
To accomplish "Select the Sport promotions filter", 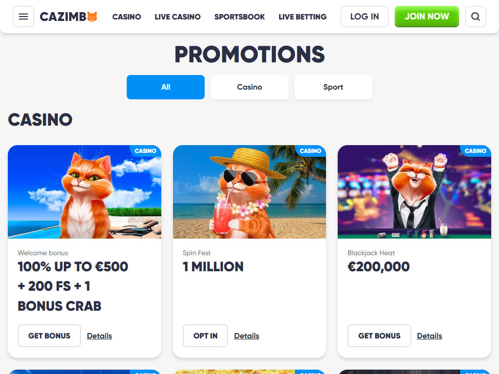I will click(x=333, y=87).
